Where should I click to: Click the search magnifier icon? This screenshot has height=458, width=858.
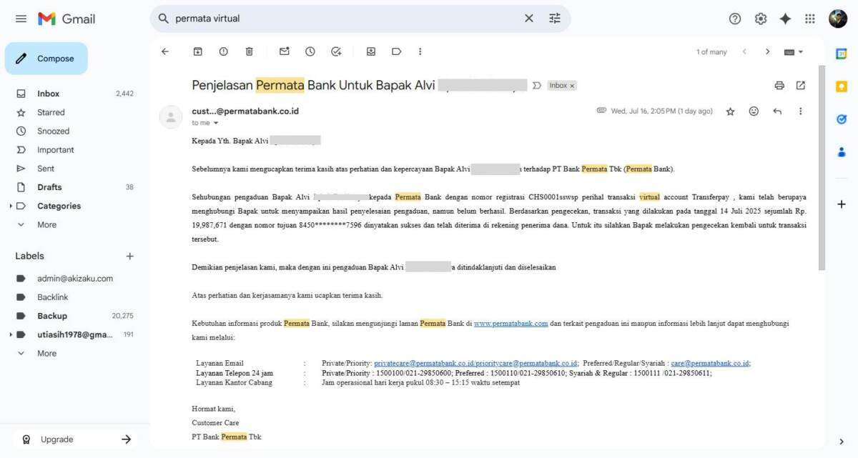tap(163, 19)
